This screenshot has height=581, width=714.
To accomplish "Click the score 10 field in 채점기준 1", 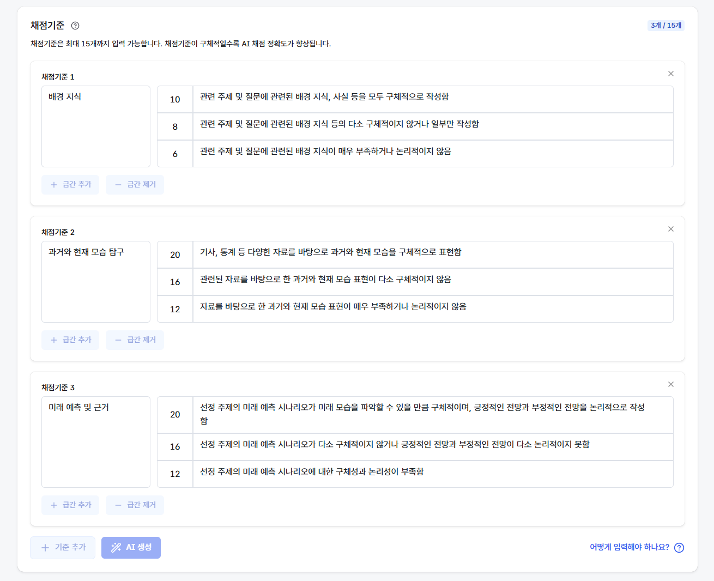I will [x=175, y=99].
